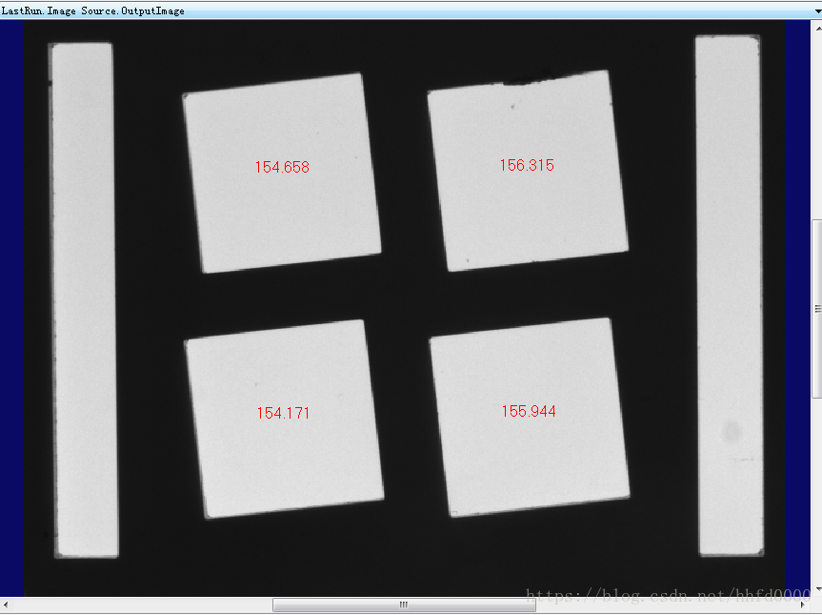Click the scroll left arrow
Viewport: 822px width, 615px height.
[x=5, y=605]
